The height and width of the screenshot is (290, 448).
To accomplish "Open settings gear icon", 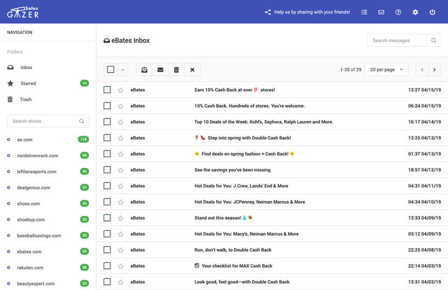I will 415,12.
